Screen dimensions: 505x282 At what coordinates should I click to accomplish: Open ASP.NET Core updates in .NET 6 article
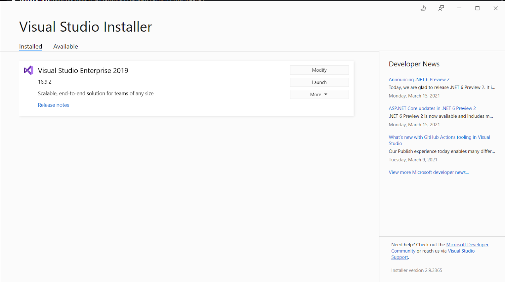click(x=432, y=108)
